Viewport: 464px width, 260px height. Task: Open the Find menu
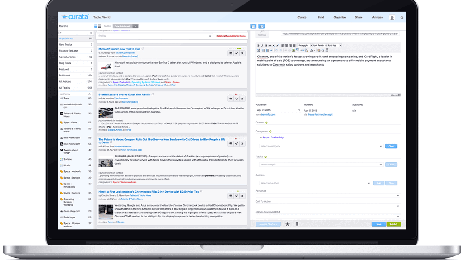tap(321, 18)
